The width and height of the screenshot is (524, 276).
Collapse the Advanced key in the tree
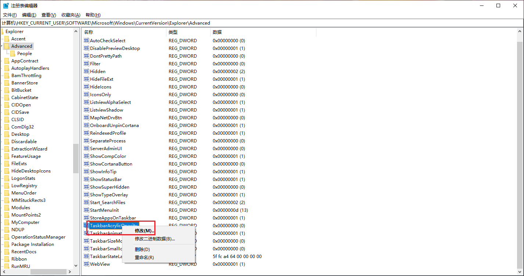[x=2, y=46]
